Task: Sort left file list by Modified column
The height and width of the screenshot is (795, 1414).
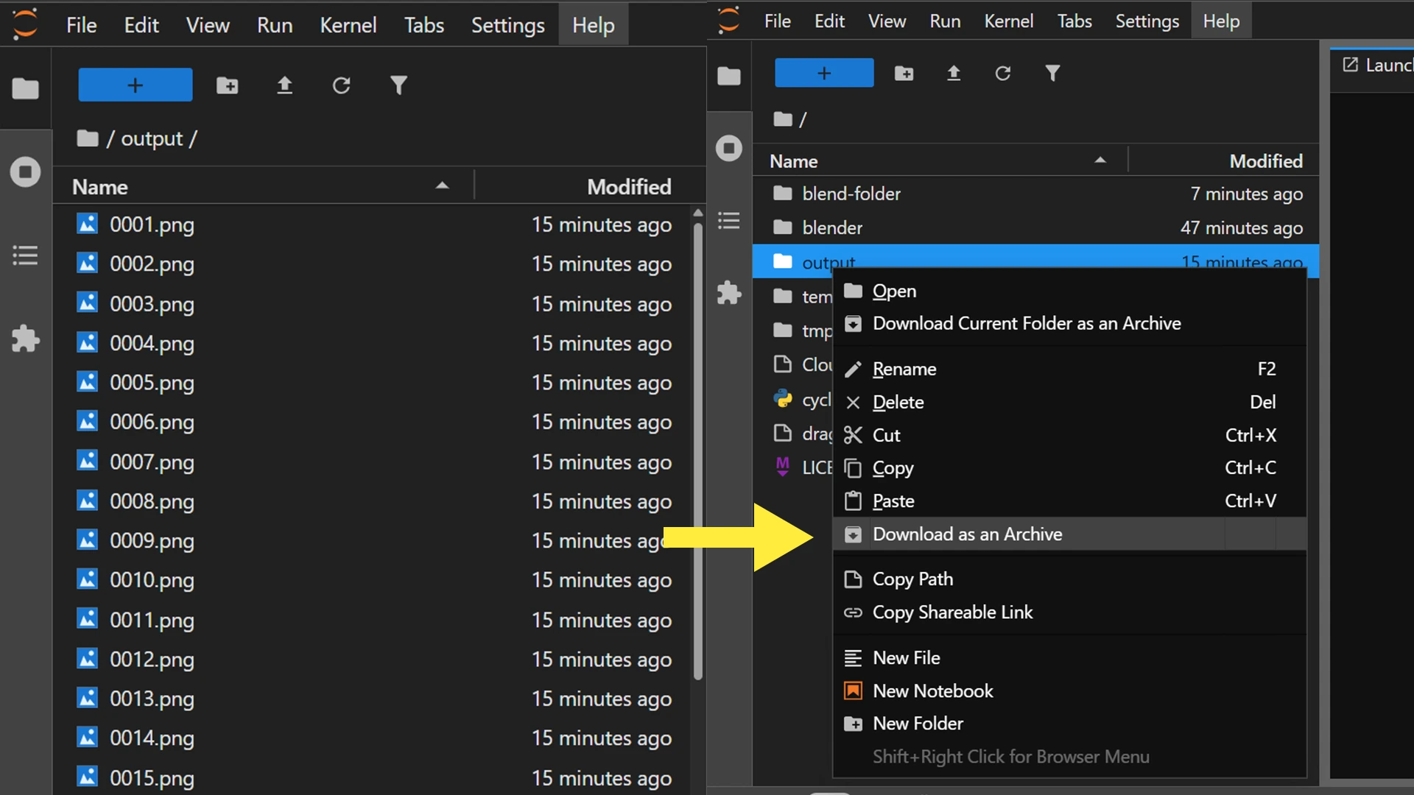Action: pos(628,187)
